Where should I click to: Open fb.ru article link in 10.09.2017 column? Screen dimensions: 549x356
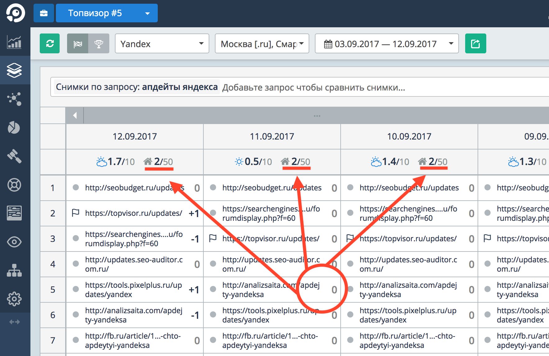(407, 340)
